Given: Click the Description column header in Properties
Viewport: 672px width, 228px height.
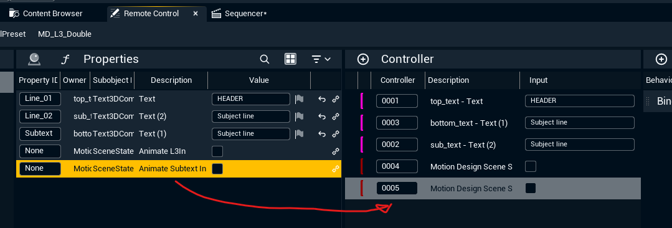Looking at the screenshot, I should coord(171,80).
